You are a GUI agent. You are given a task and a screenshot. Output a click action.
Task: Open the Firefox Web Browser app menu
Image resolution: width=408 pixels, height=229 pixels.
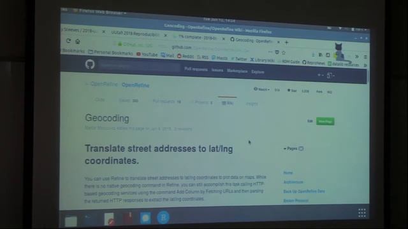[x=100, y=12]
